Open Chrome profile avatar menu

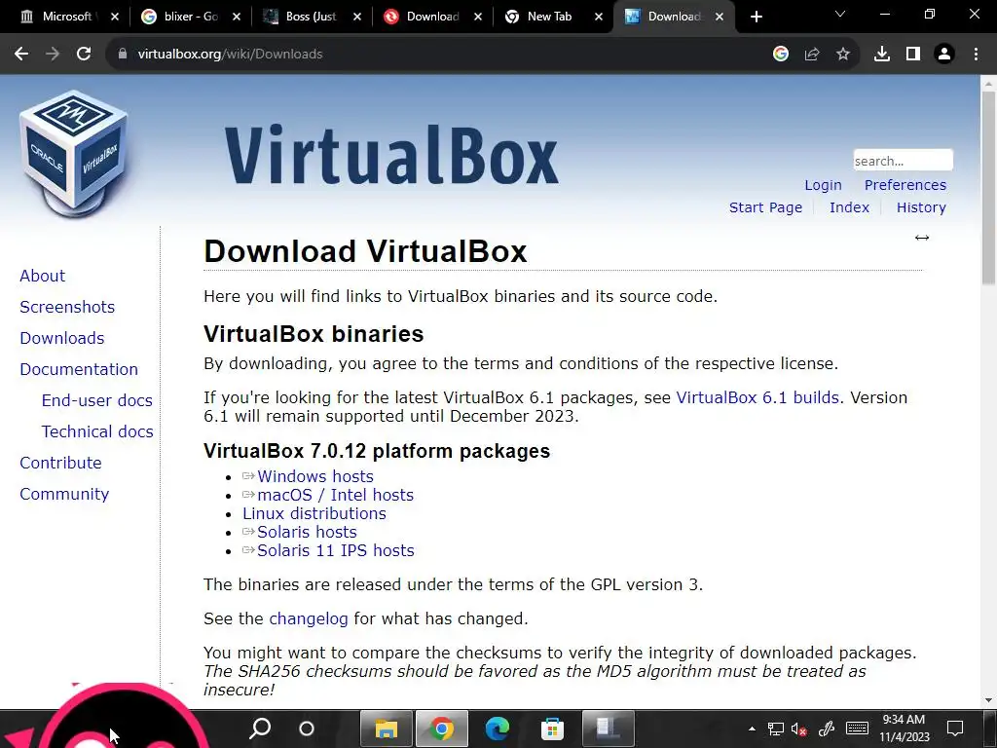944,55
